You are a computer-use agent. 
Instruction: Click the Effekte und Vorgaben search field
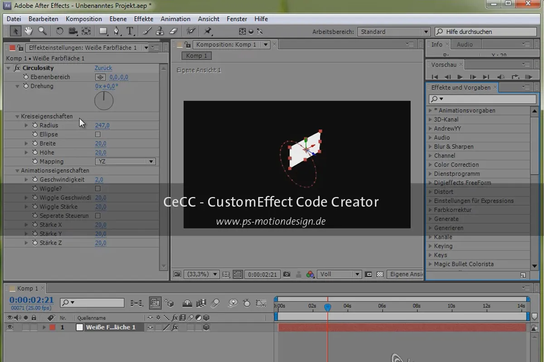click(482, 99)
